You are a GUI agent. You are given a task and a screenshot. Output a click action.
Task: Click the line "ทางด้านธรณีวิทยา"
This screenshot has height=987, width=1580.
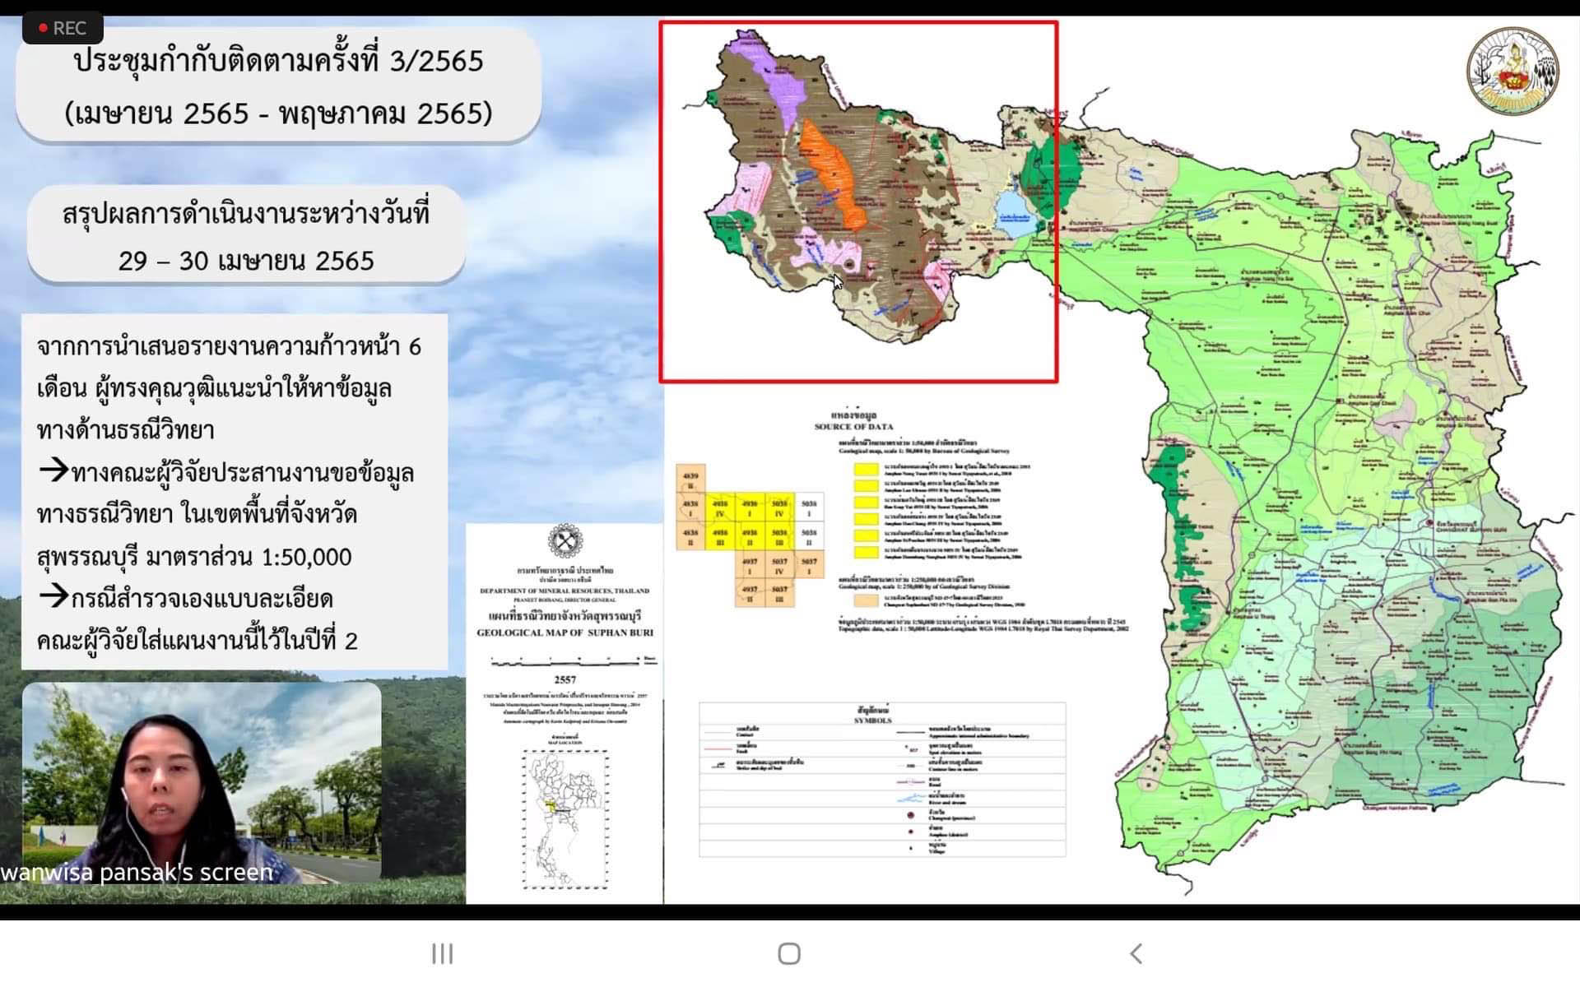coord(125,430)
